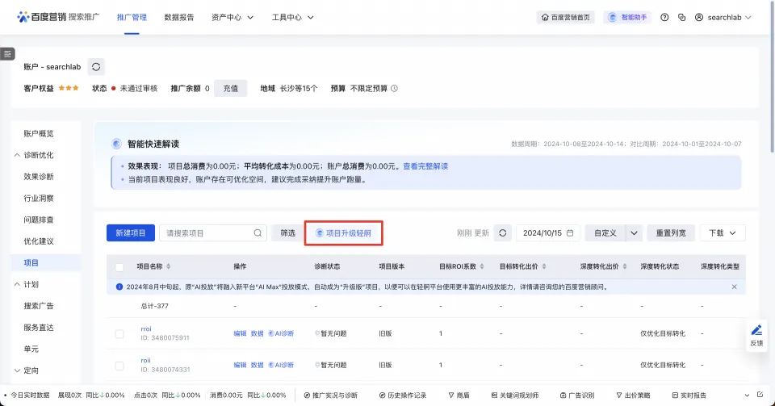Refresh the project list next to 刚刚更新
Viewport: 775px width, 406px height.
point(502,232)
